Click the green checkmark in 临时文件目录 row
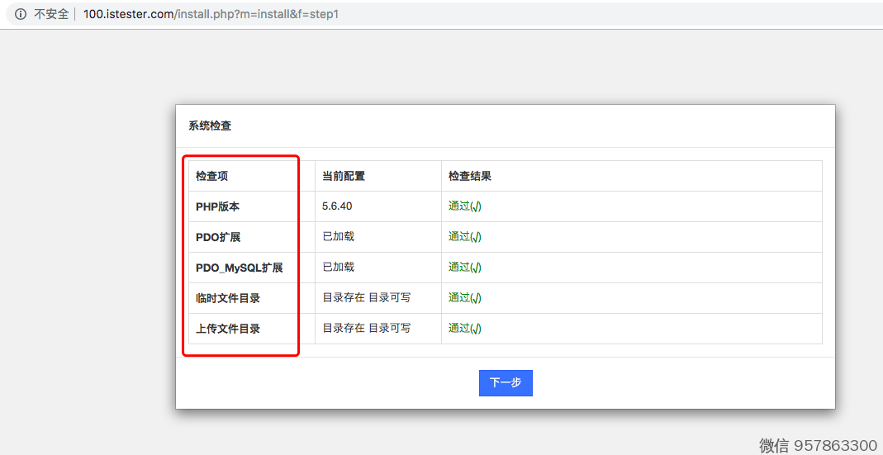 tap(476, 298)
